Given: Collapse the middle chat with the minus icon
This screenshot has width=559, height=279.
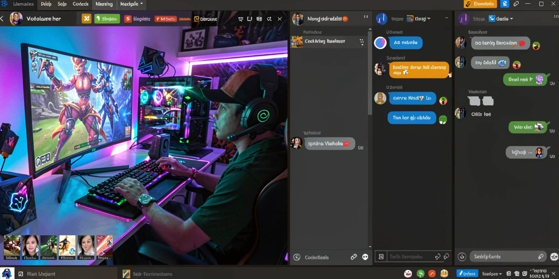Looking at the screenshot, I should [x=446, y=17].
